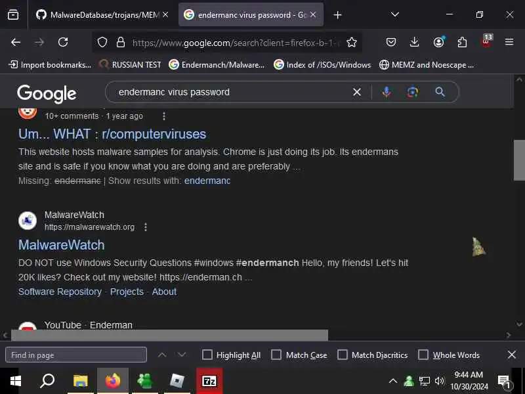Show results with endermanc link
Image resolution: width=525 pixels, height=394 pixels.
pyautogui.click(x=207, y=181)
